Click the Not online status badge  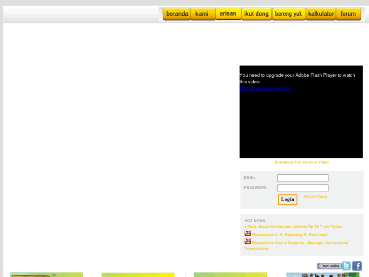pos(329,266)
